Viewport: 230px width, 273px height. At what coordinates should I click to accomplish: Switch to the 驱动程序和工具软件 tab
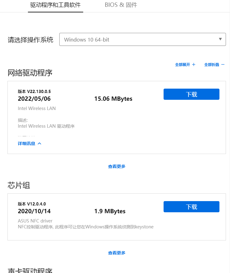point(55,5)
